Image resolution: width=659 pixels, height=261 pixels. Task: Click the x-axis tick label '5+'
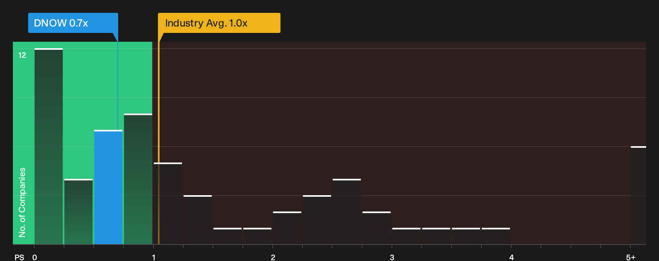click(630, 257)
